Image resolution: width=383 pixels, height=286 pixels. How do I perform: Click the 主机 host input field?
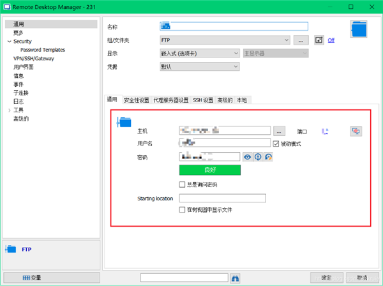tap(225, 130)
